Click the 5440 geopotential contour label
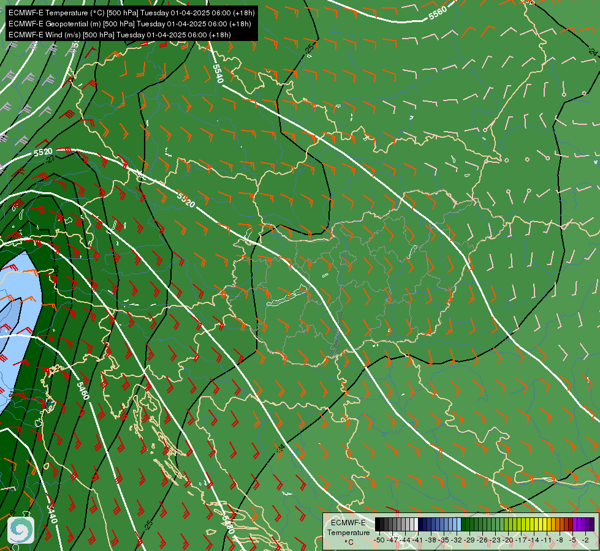Image resolution: width=600 pixels, height=551 pixels. (52, 514)
